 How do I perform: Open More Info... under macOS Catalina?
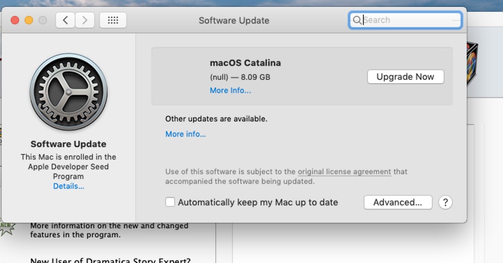[x=230, y=90]
